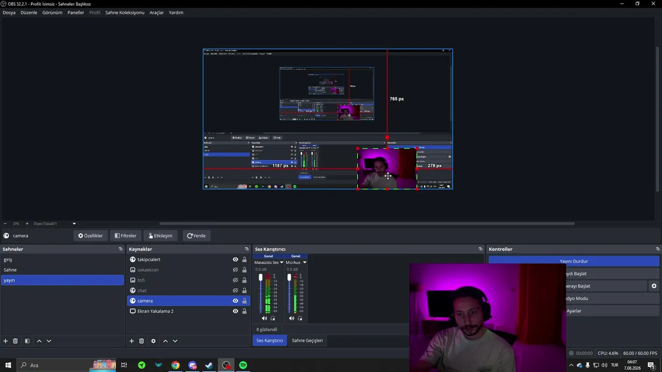Screen dimensions: 662x372
Task: Mute the Masaüstü Ses speaker icon
Action: (x=264, y=318)
